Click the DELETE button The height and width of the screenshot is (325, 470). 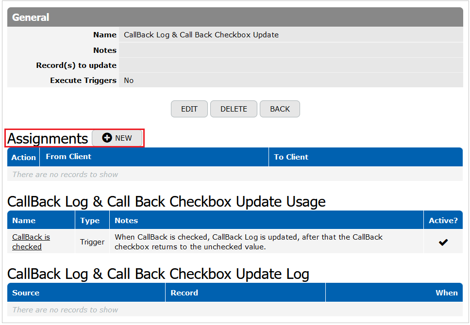[x=234, y=109]
